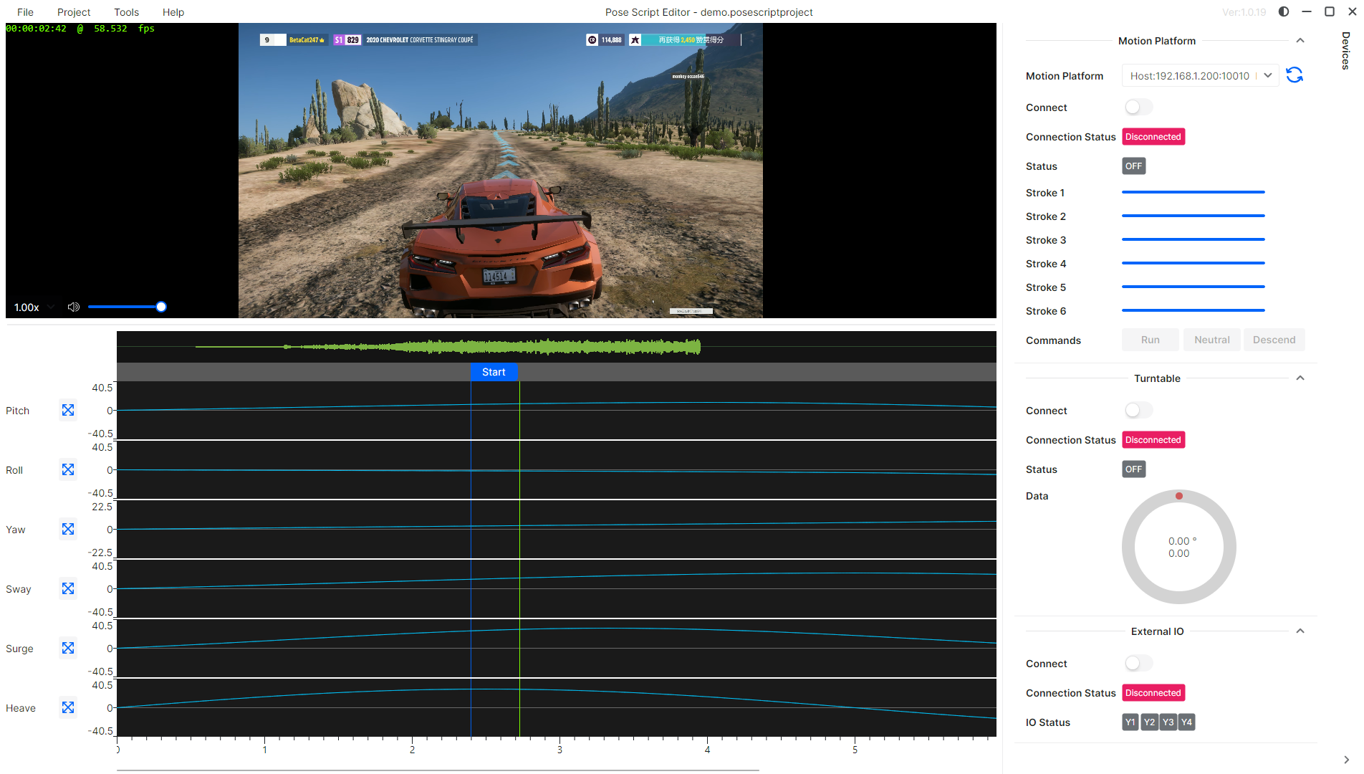Click the audio waveform track
The width and height of the screenshot is (1364, 774).
click(x=557, y=347)
